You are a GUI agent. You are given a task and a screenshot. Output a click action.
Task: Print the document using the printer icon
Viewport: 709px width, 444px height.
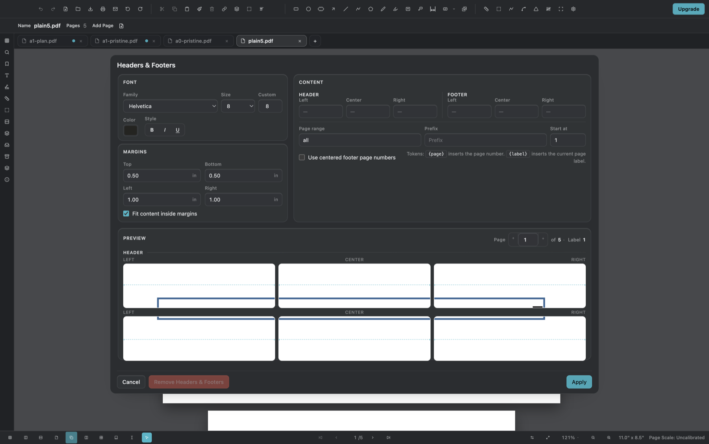coord(103,9)
